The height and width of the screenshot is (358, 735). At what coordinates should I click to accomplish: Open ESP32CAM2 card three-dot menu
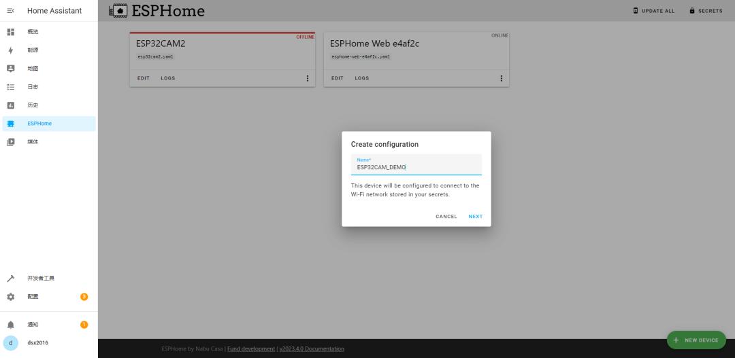[x=308, y=78]
